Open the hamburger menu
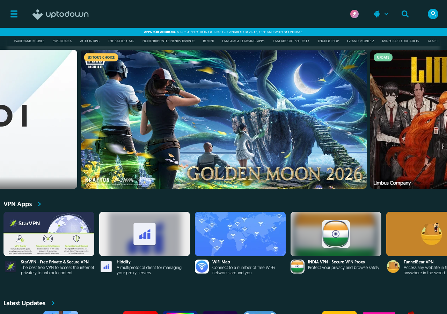 [x=13, y=14]
